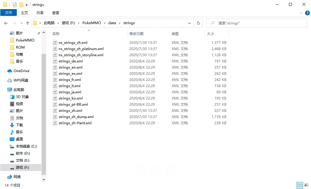Expand the ribbon with chevron
This screenshot has width=311, height=189.
(x=301, y=13)
